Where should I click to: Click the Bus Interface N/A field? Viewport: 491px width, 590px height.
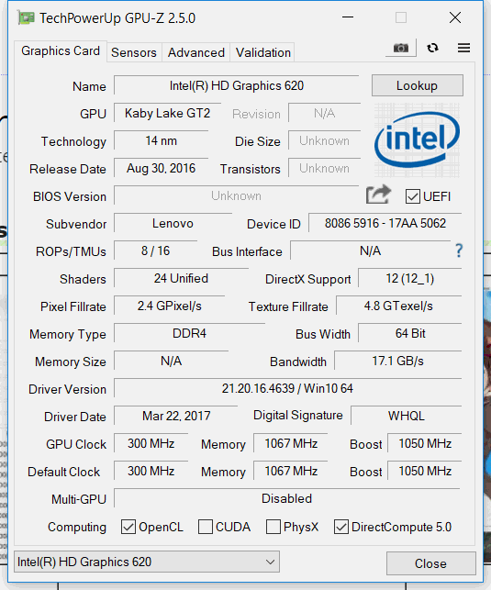pyautogui.click(x=370, y=250)
